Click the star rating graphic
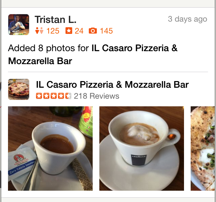This screenshot has width=216, height=202. 54,96
